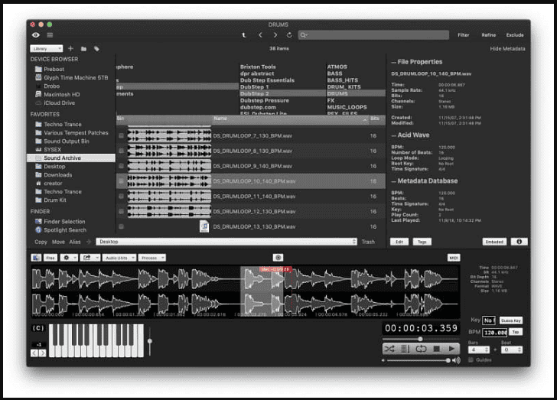
Task: Open the Desktop destination dropdown
Action: 226,242
